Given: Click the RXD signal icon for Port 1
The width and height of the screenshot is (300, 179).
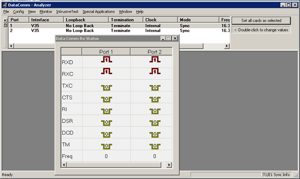Looking at the screenshot, I should point(107,60).
